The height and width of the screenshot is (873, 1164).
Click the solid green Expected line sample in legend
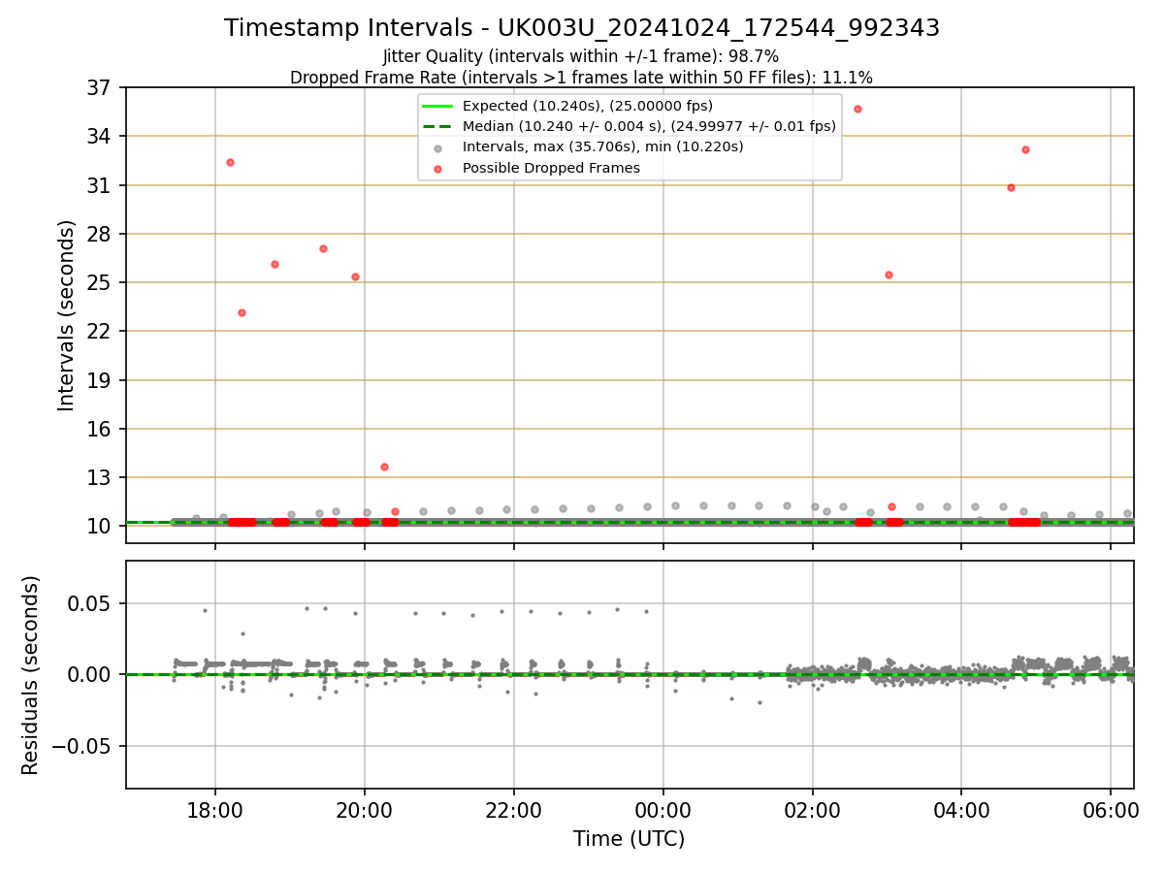(x=438, y=106)
